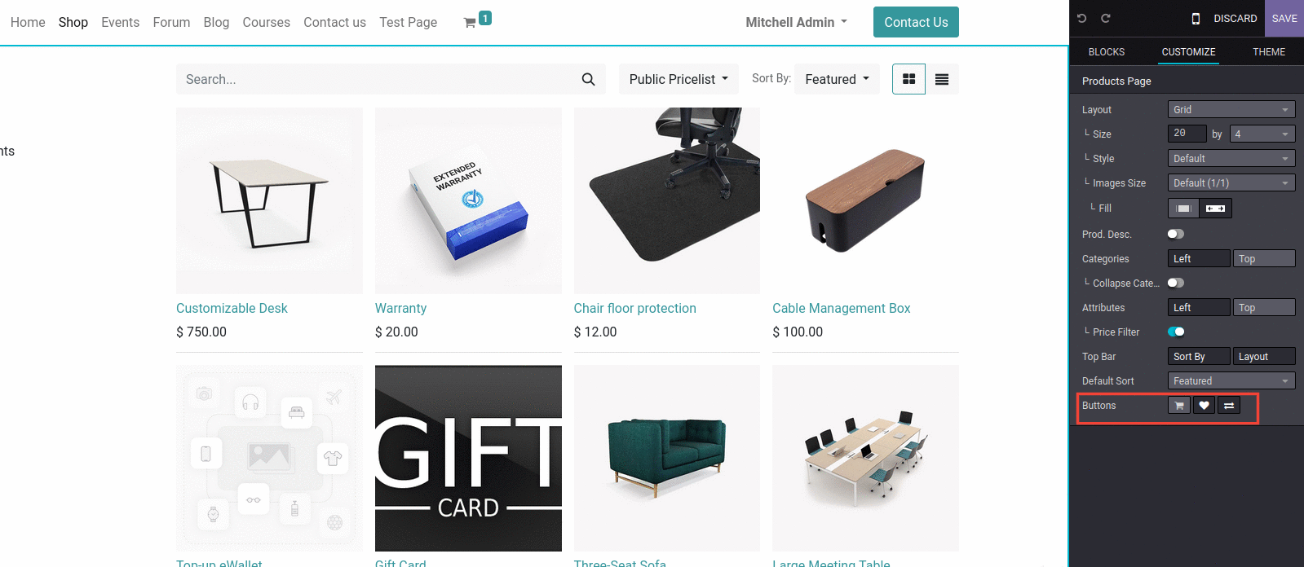The height and width of the screenshot is (567, 1304).
Task: Switch to the THEME tab
Action: (1269, 51)
